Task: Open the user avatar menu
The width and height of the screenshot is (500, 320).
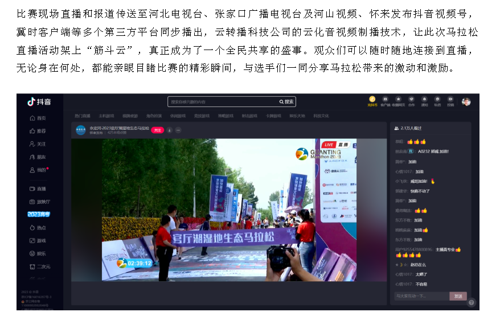Action: pos(466,101)
